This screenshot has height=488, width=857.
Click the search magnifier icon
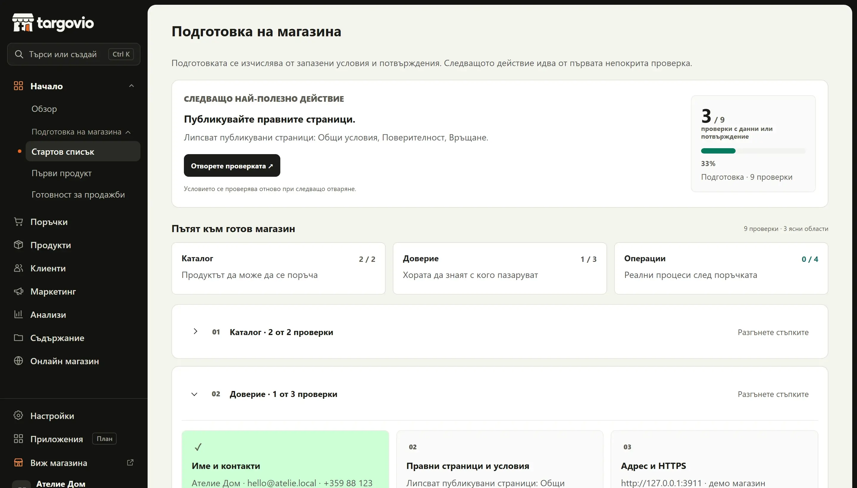19,54
